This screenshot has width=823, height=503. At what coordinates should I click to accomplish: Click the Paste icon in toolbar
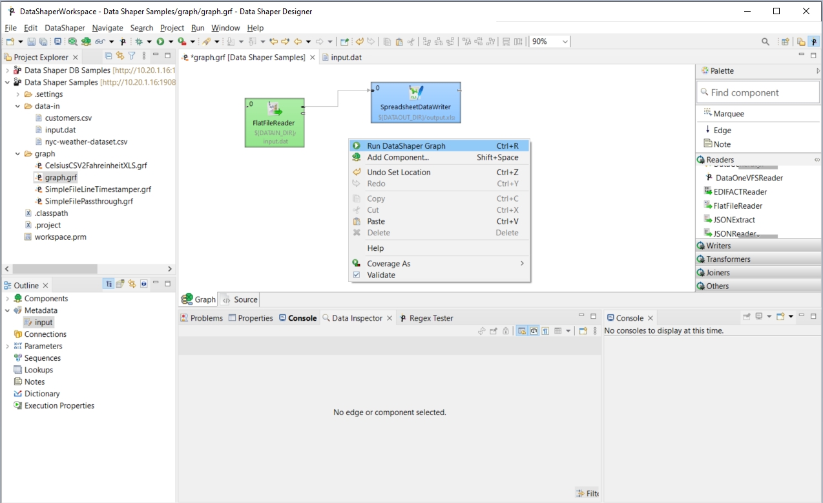click(399, 41)
